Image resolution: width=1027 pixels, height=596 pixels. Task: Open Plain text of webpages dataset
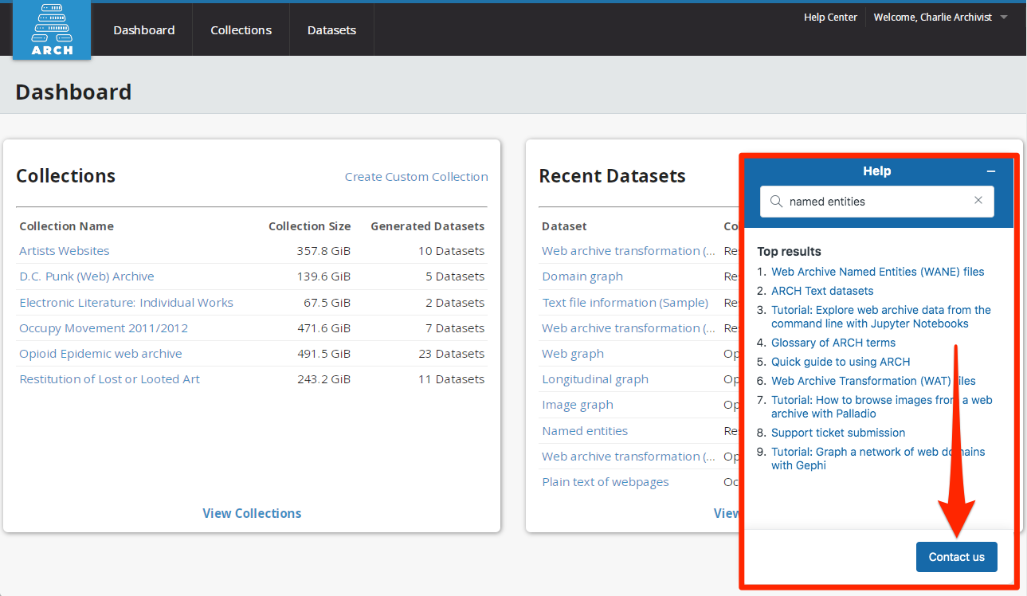pyautogui.click(x=606, y=482)
